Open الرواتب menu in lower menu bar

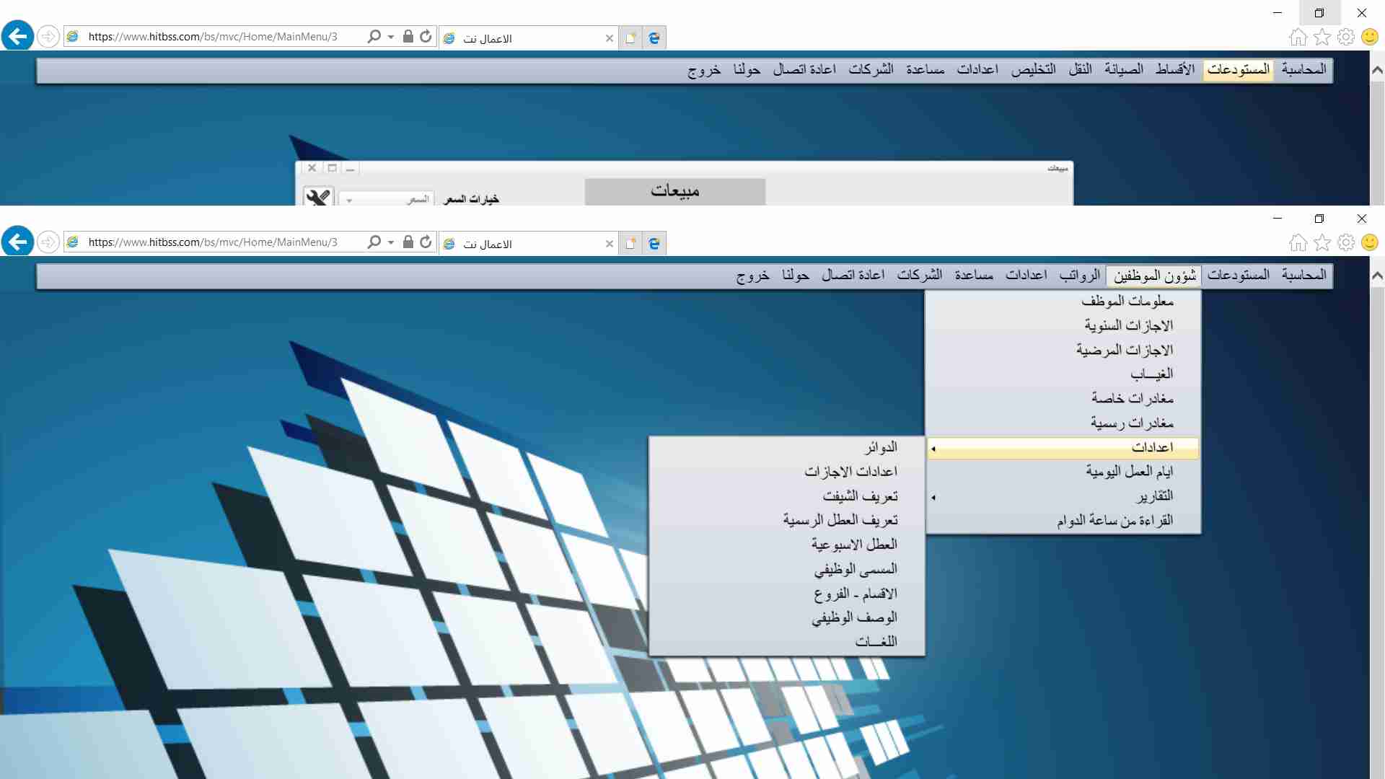1080,276
